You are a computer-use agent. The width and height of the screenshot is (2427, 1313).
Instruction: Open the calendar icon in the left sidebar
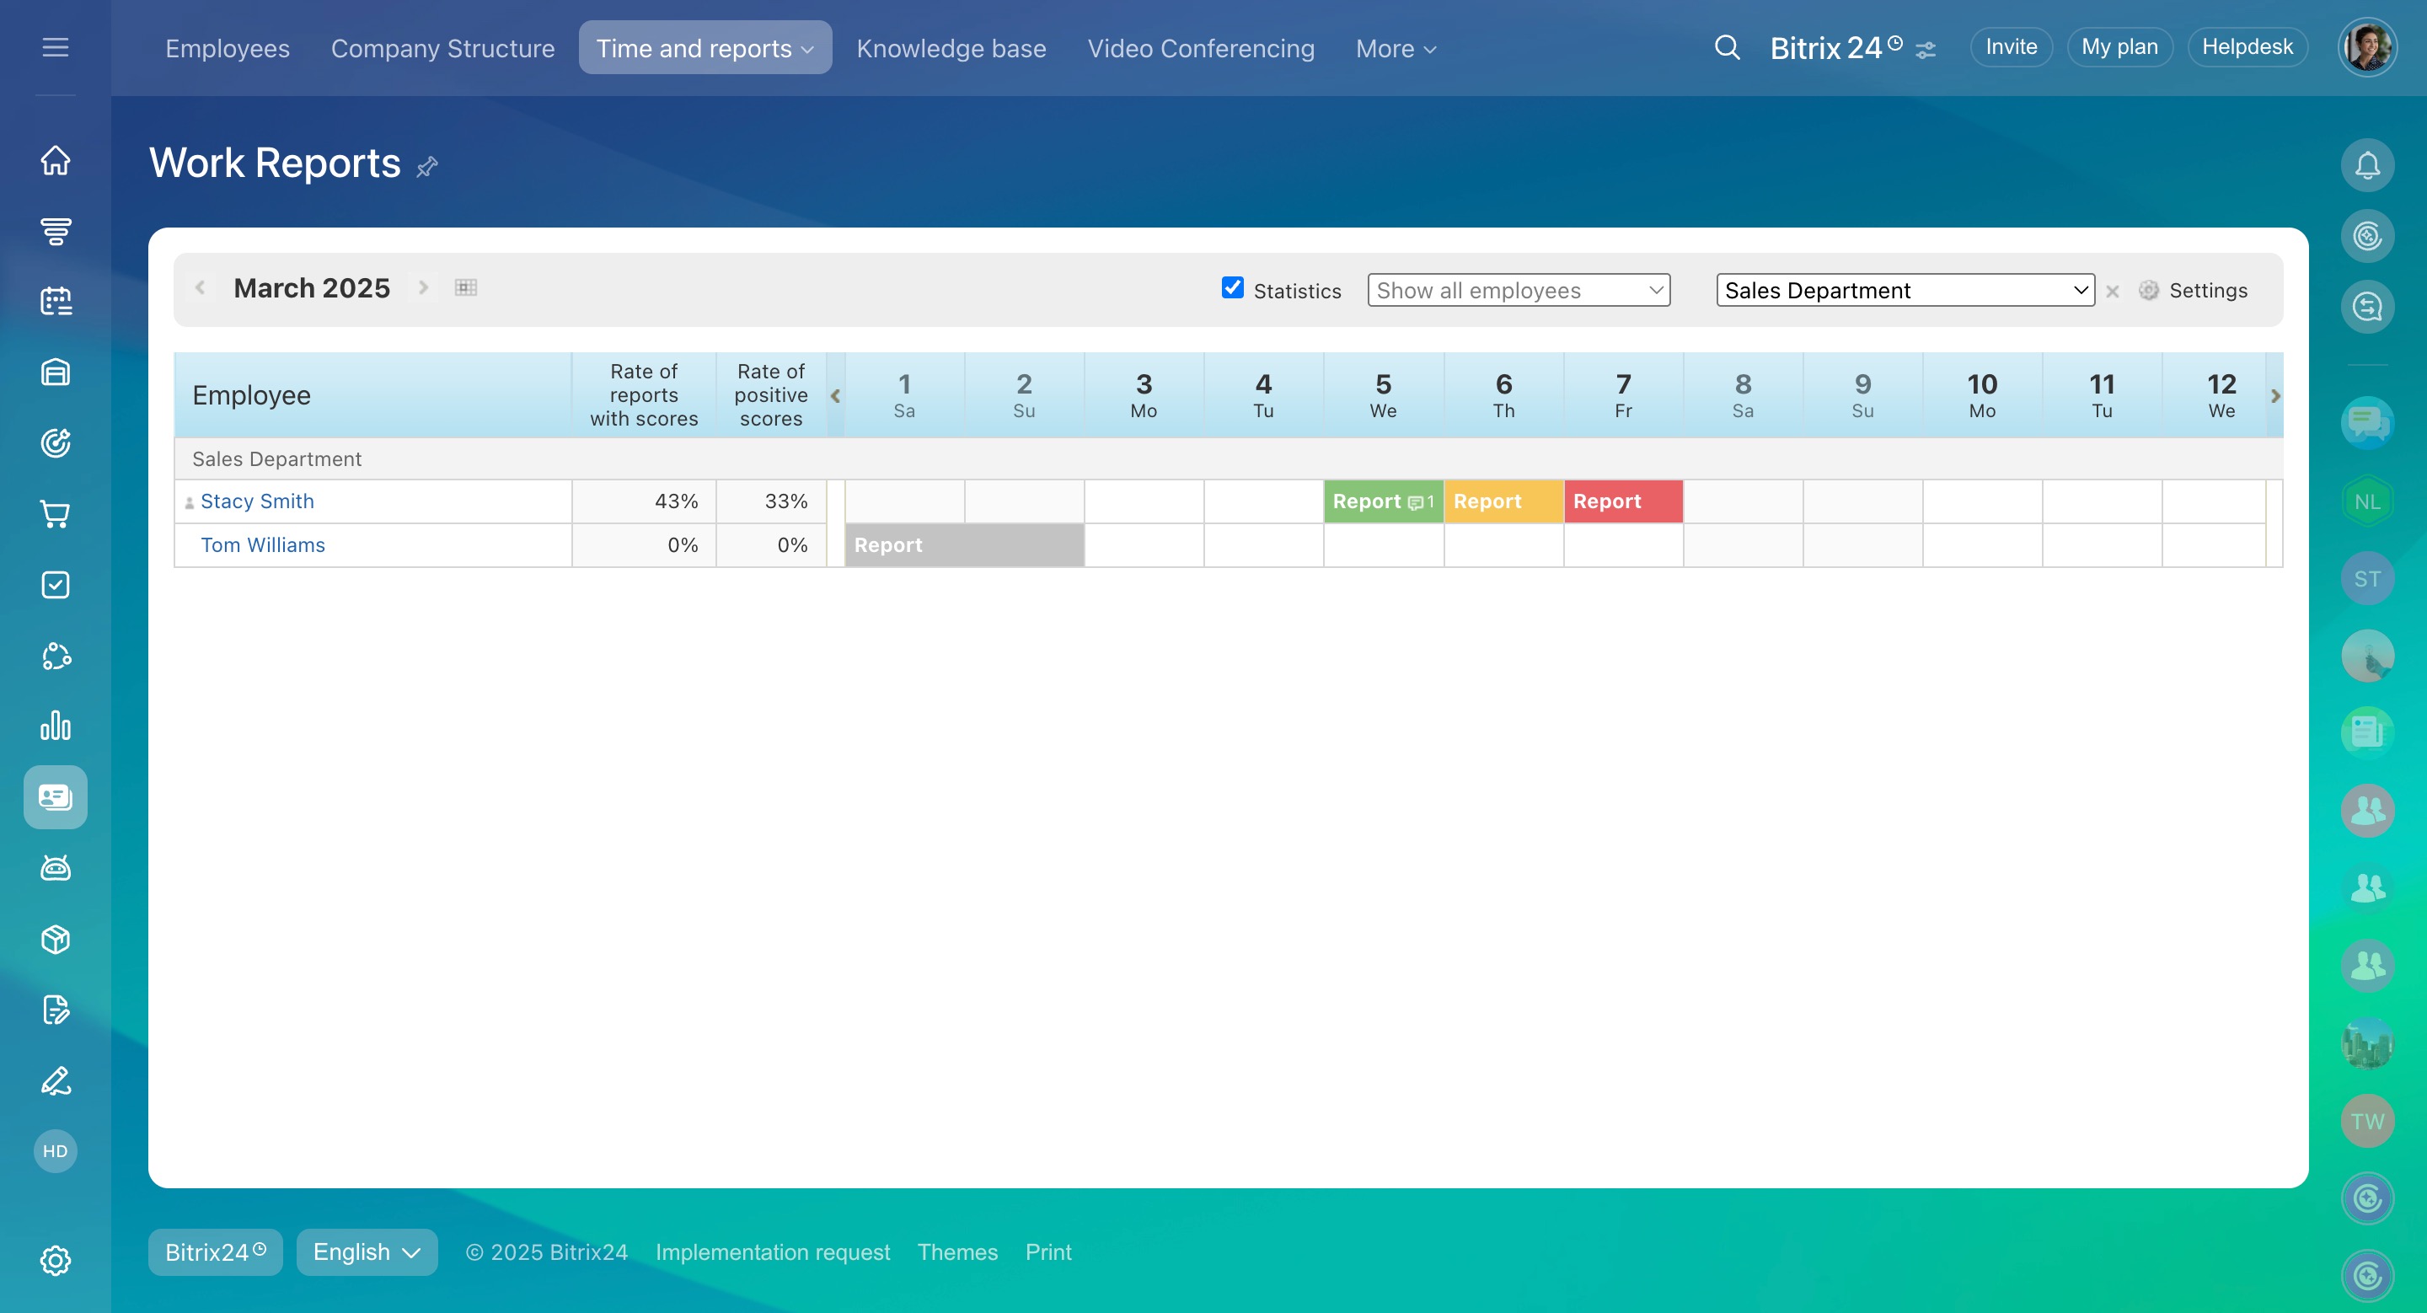pyautogui.click(x=56, y=302)
